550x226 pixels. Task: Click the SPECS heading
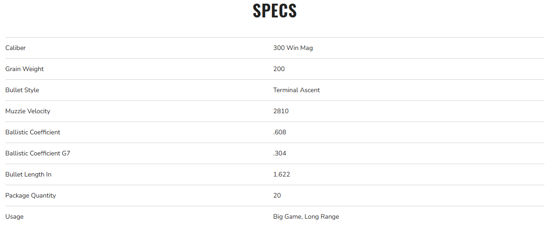pos(275,11)
